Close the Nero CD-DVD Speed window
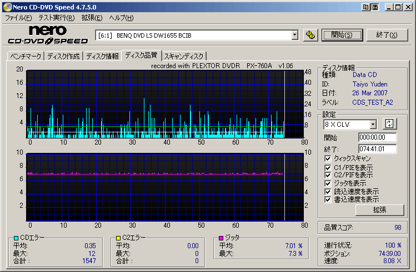416x272 pixels. pos(408,7)
